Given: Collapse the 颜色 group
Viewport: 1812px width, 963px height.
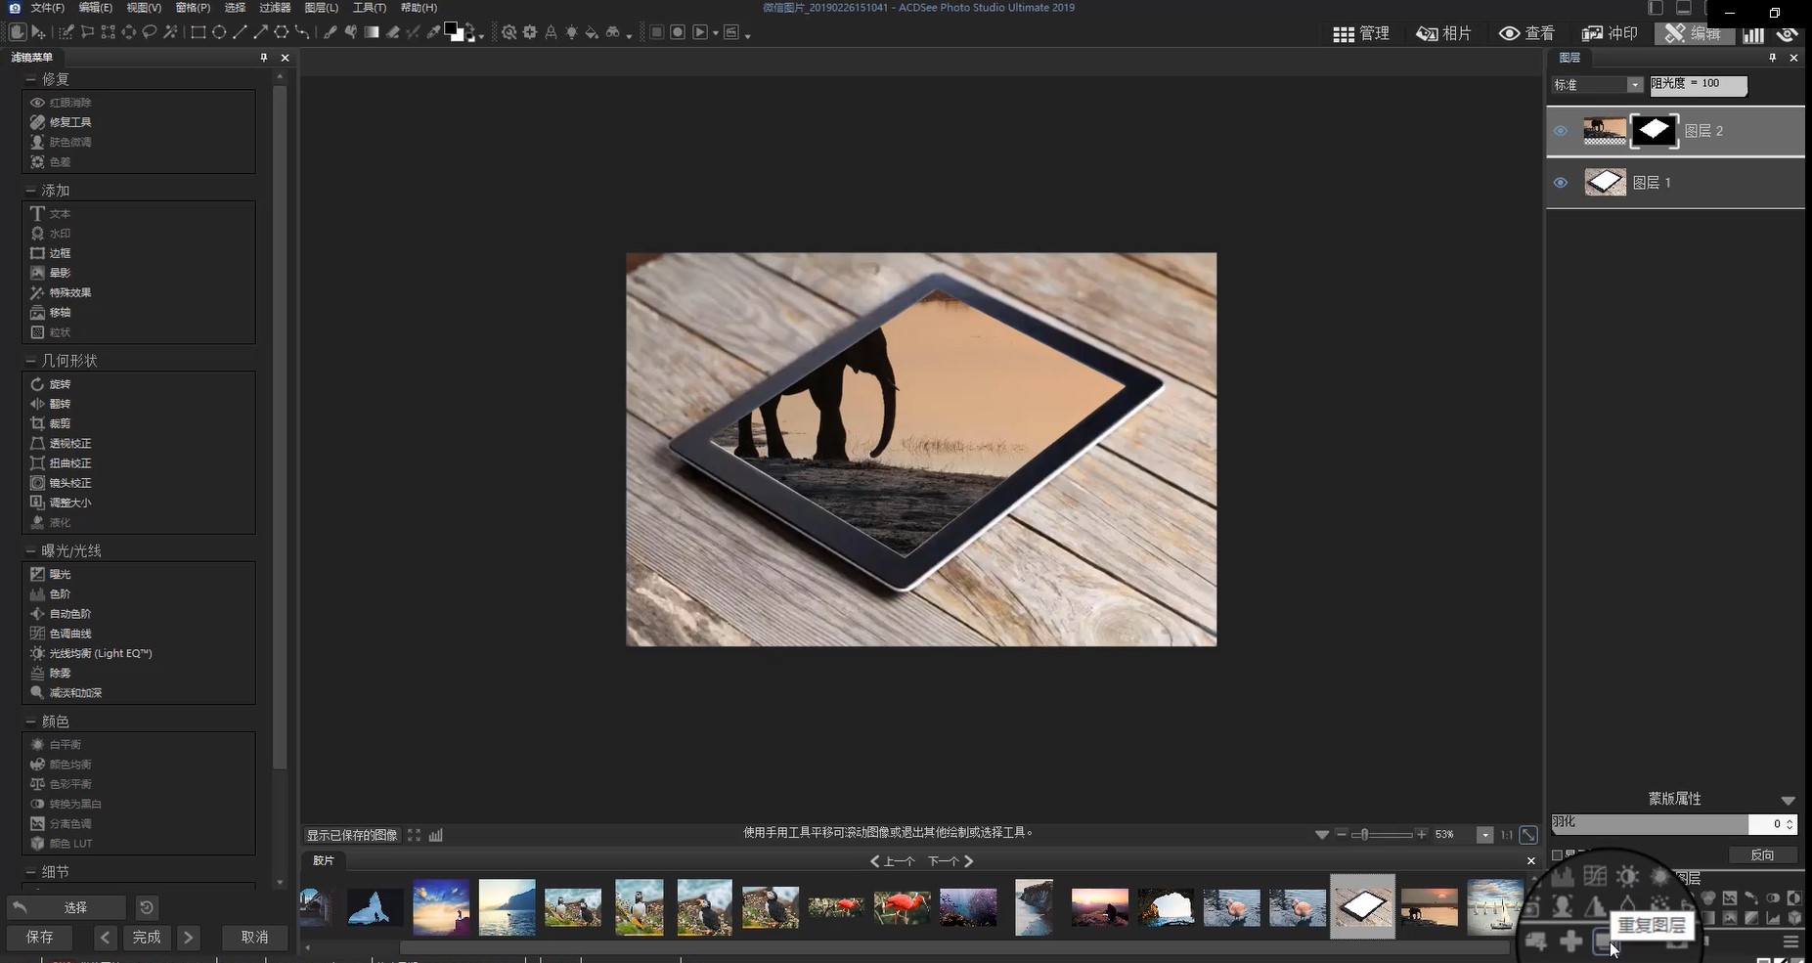Looking at the screenshot, I should [x=30, y=722].
